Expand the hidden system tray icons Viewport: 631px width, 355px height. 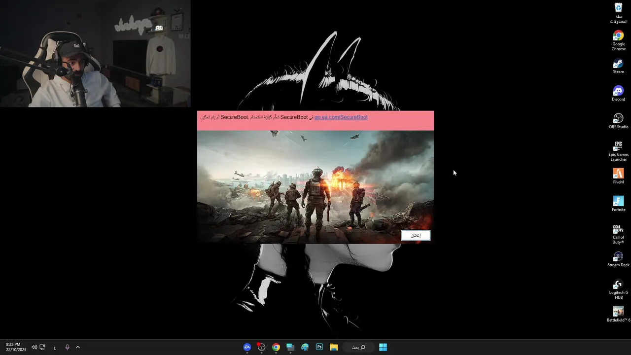pyautogui.click(x=78, y=347)
